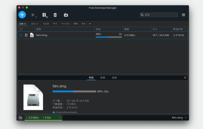Screen dimensions: 203x129
Task: Expand the speed graph chevron in status bar
Action: coord(60,118)
